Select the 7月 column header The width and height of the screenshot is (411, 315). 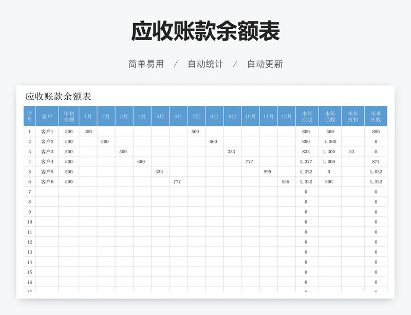pyautogui.click(x=196, y=116)
